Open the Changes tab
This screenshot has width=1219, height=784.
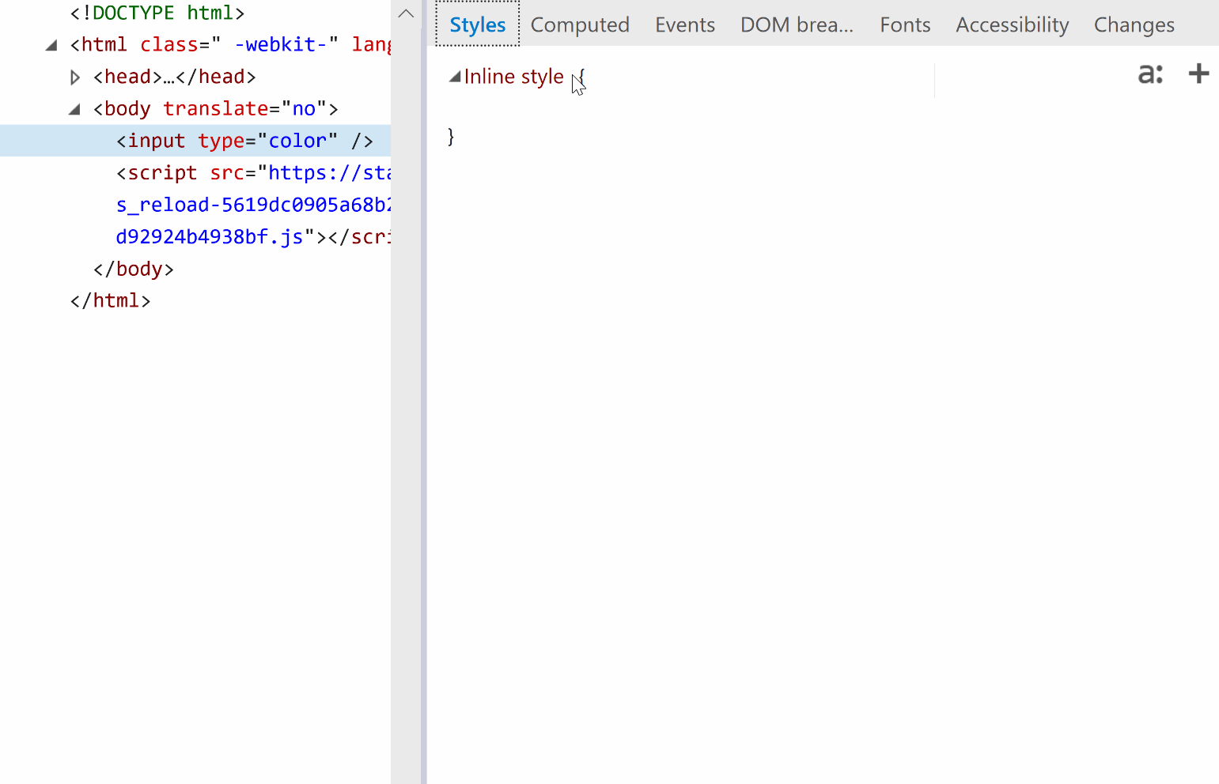coord(1134,24)
